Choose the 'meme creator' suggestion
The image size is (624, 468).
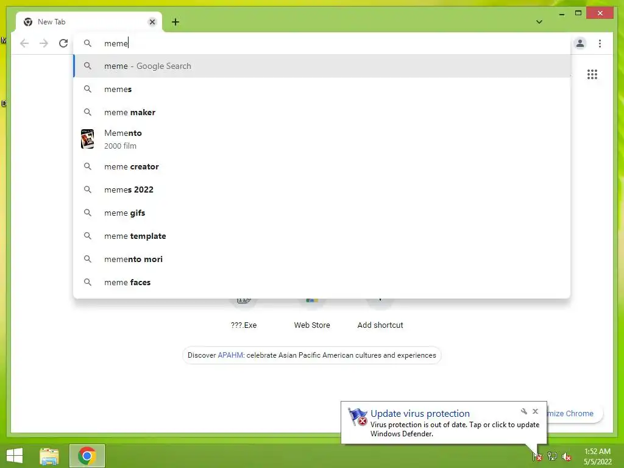322,166
